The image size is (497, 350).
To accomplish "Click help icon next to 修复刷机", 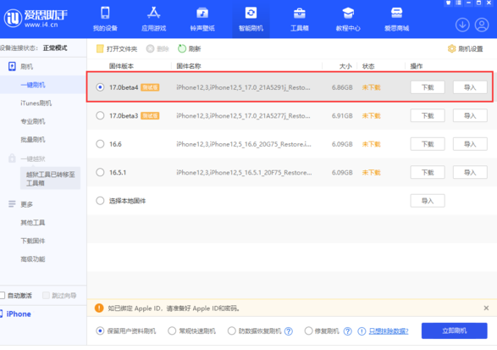I will point(348,331).
